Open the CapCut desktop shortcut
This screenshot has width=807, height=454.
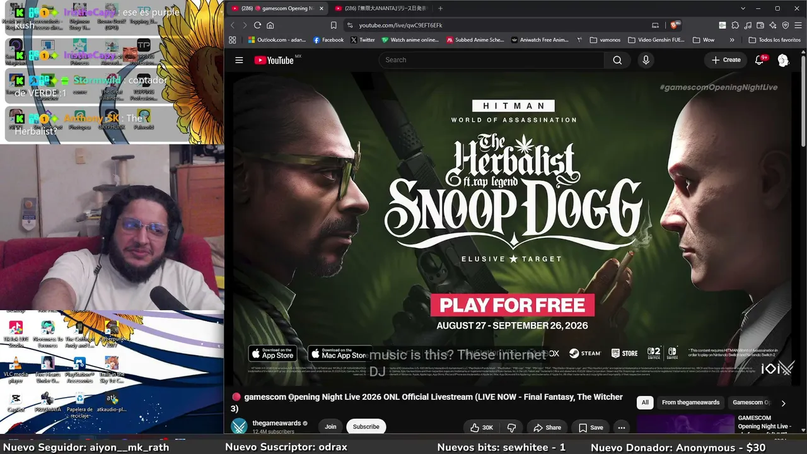[x=16, y=403]
